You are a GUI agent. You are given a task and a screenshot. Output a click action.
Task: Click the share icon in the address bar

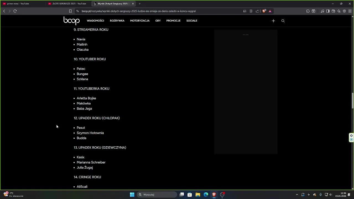[257, 11]
